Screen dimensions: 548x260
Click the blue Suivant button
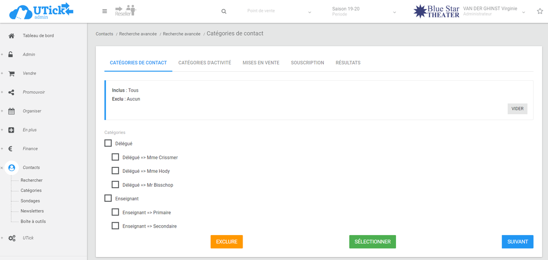click(517, 242)
